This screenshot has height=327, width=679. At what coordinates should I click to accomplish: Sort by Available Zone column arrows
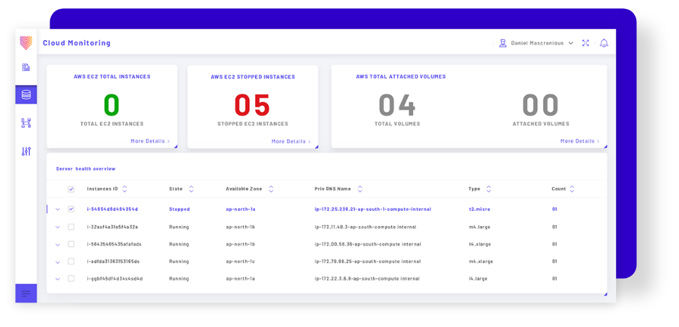pos(271,189)
